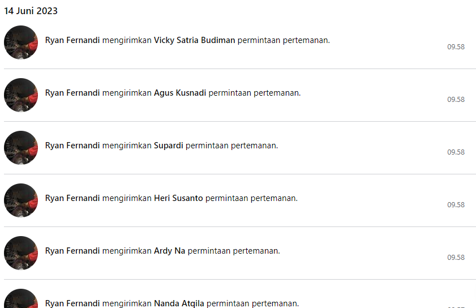
Task: Click 09.58 timestamp of Ardy Na entry
Action: (x=456, y=257)
